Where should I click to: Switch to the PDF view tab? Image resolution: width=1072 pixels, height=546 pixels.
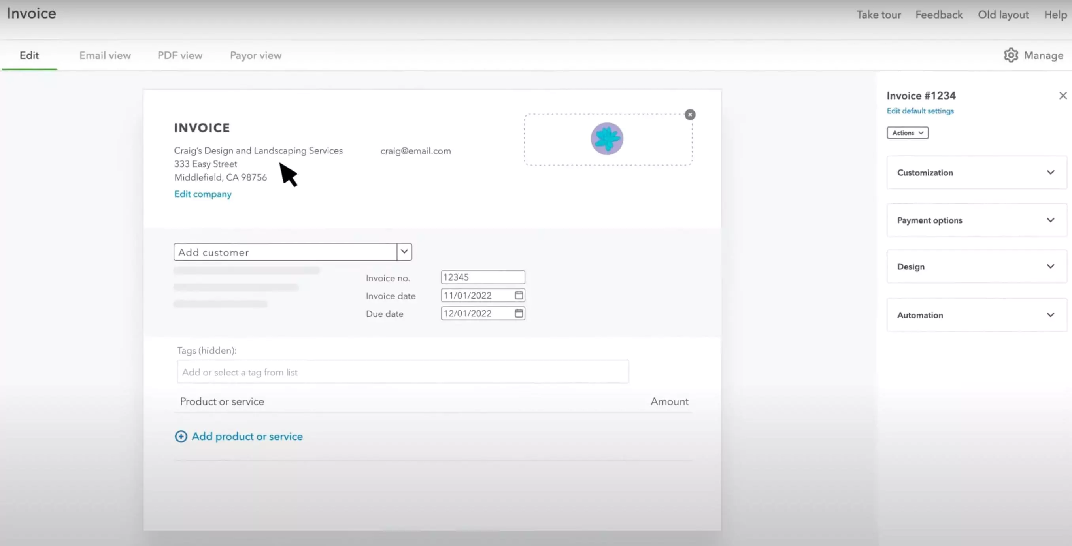(x=180, y=55)
